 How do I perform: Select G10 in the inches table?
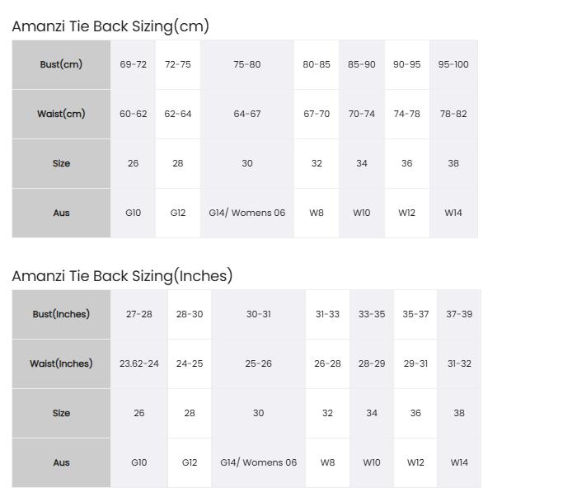click(139, 462)
